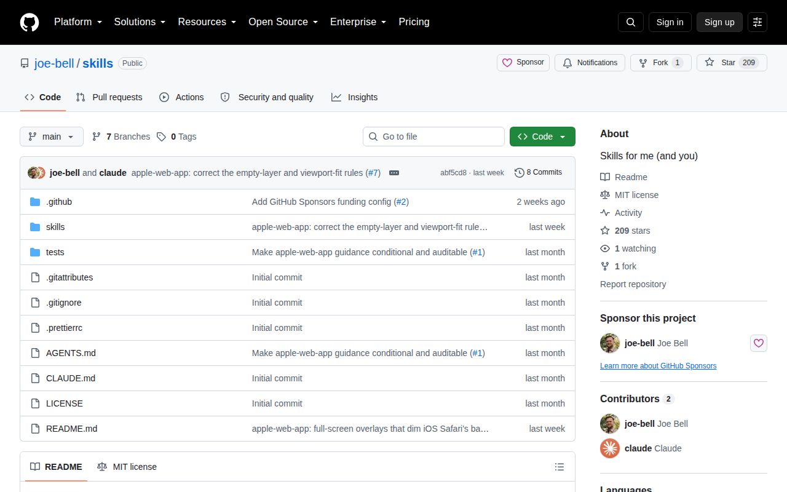Click the .github folder icon
787x492 pixels.
pos(35,202)
